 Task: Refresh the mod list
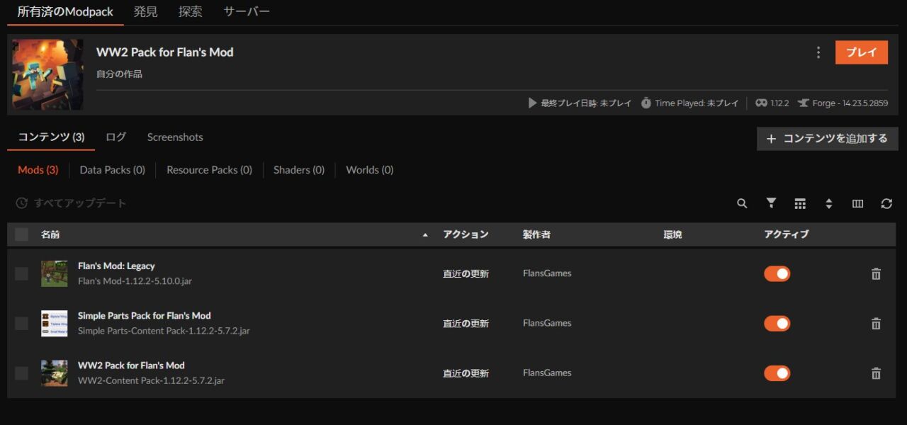point(886,203)
